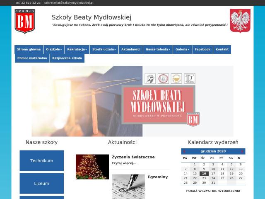The height and width of the screenshot is (199, 265).
Task: Click the red BM school shield logo
Action: tap(25, 21)
